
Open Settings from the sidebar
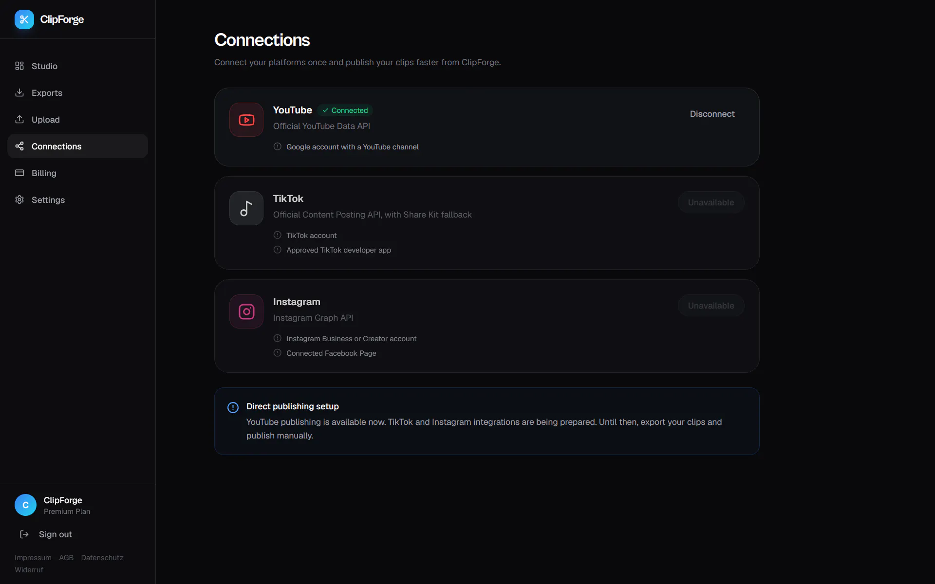(77, 200)
